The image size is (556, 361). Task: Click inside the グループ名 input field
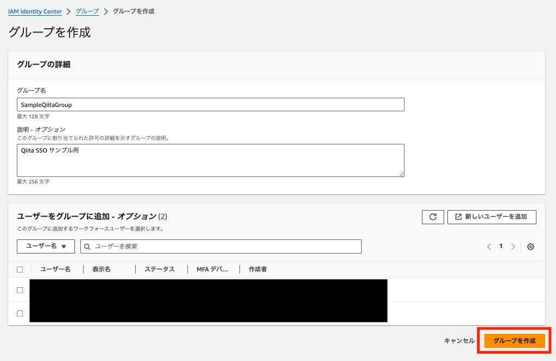pos(210,104)
